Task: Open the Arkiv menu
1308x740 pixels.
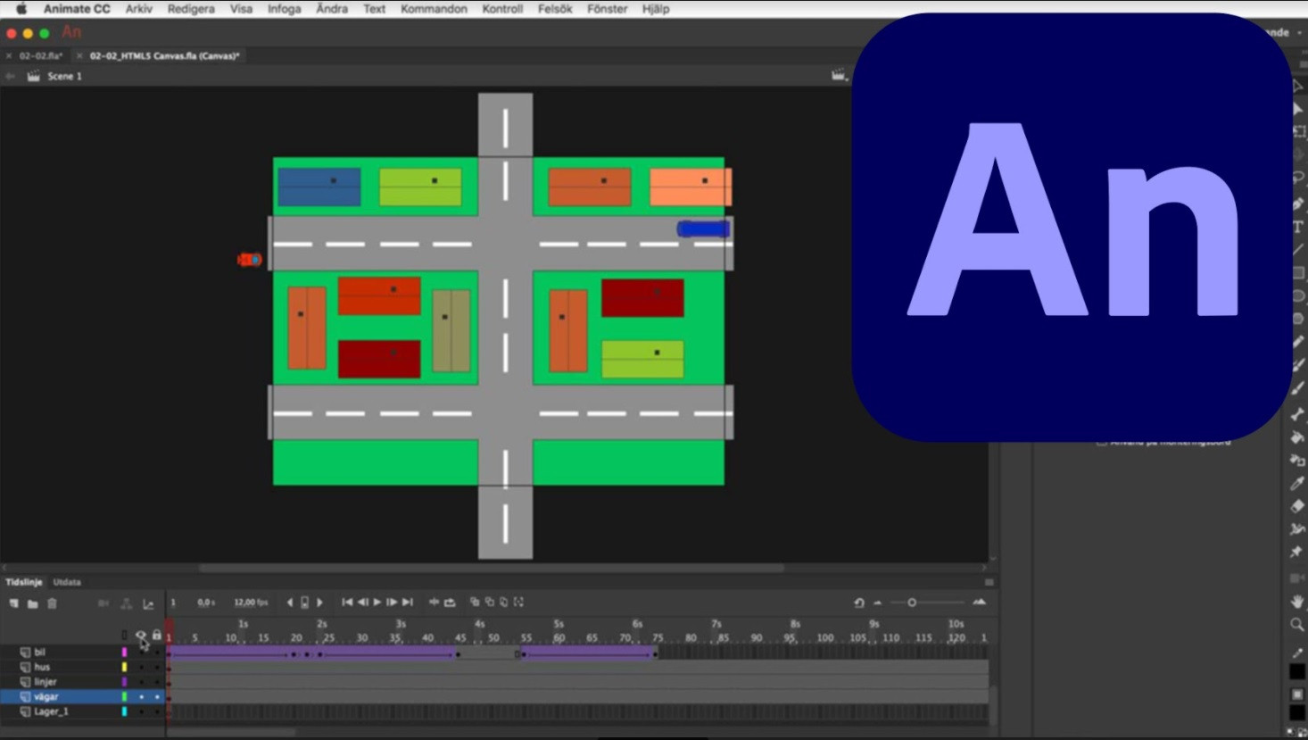Action: 138,9
